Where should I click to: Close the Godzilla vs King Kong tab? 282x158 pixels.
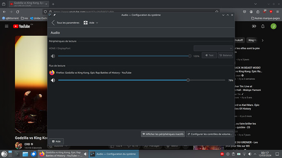pyautogui.click(x=46, y=4)
